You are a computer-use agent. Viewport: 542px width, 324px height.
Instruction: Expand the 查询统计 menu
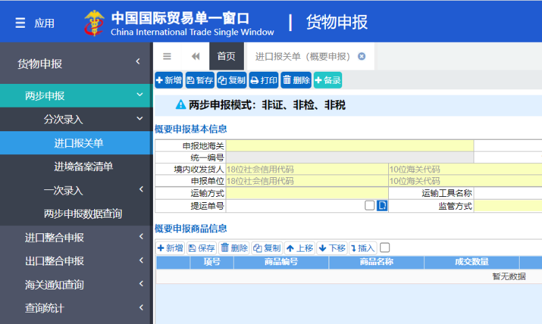point(77,308)
